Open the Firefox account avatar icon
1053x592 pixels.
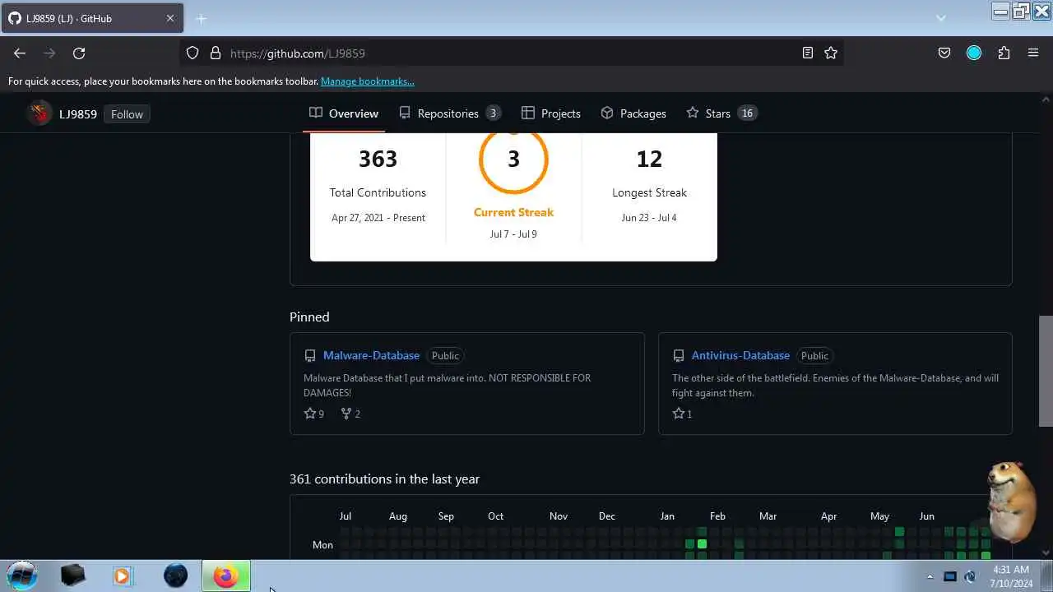(974, 53)
